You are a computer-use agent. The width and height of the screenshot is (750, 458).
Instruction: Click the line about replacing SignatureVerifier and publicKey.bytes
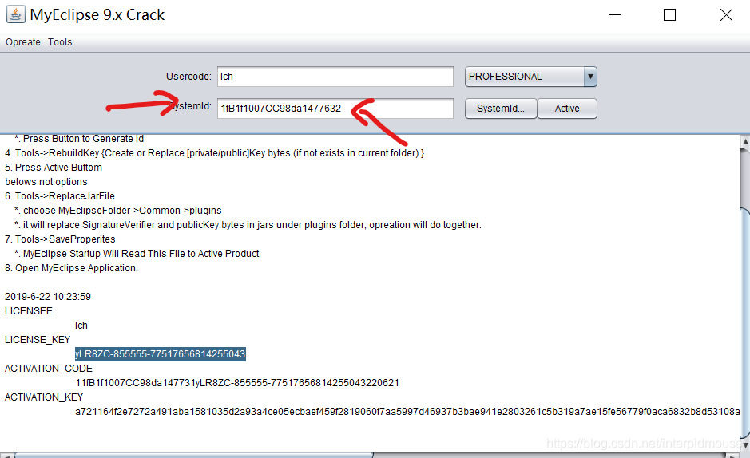(x=248, y=225)
